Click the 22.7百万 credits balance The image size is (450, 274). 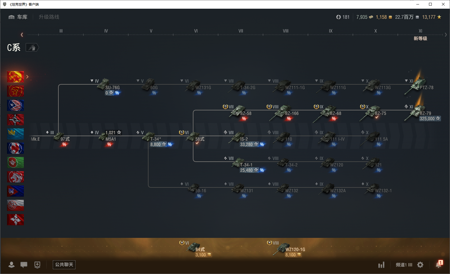click(x=407, y=17)
